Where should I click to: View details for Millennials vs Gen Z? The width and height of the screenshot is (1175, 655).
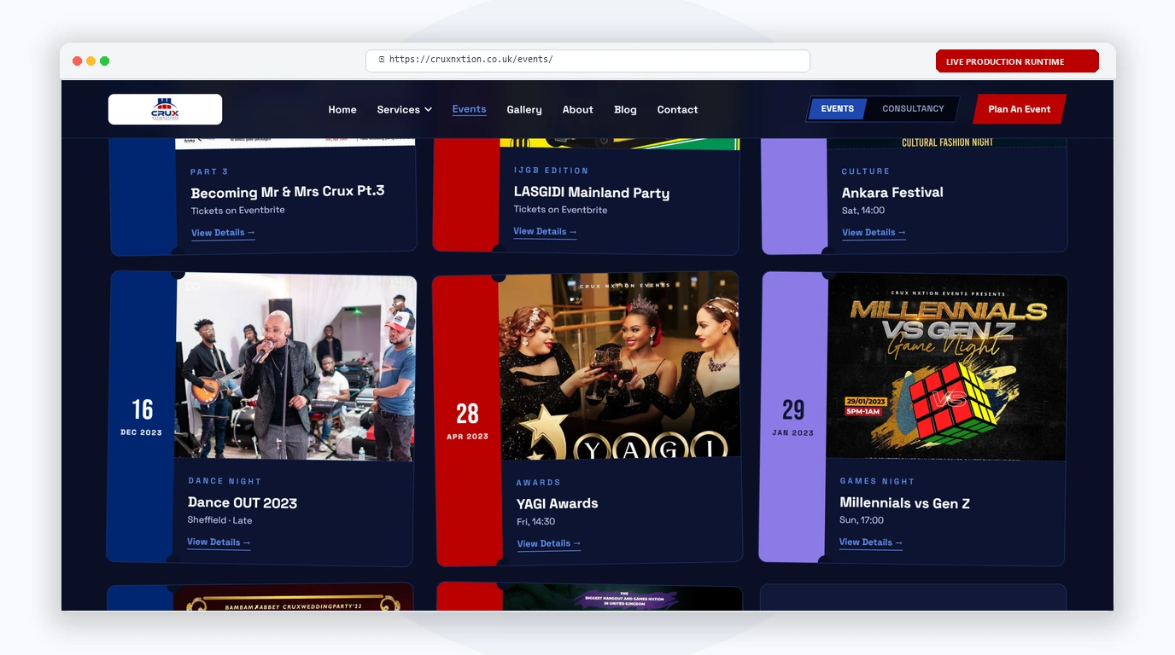pyautogui.click(x=871, y=542)
